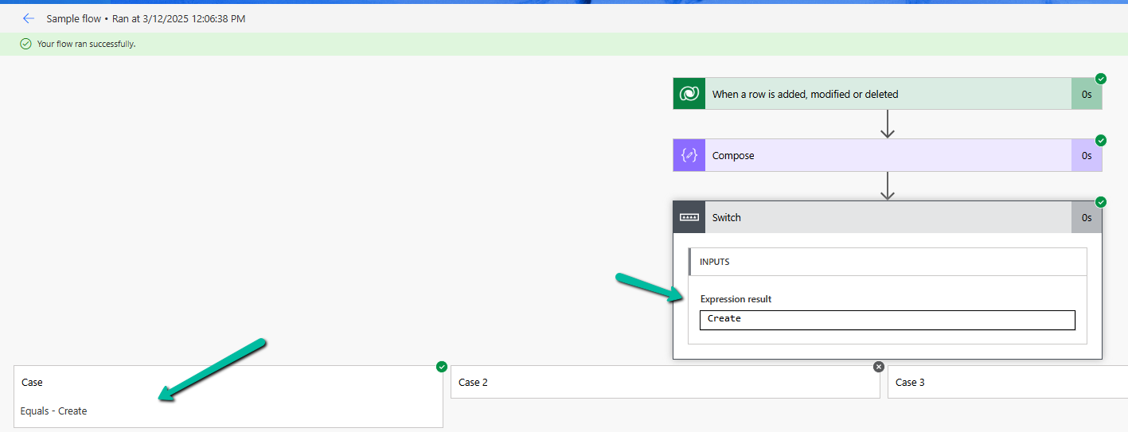Click the INPUTS section header
Image resolution: width=1128 pixels, height=432 pixels.
click(x=888, y=262)
